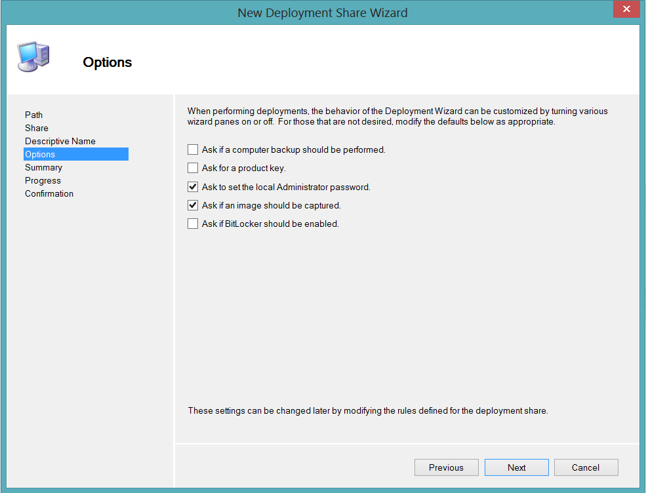Enable computer backup prompt checkbox
The height and width of the screenshot is (493, 646).
pyautogui.click(x=193, y=149)
